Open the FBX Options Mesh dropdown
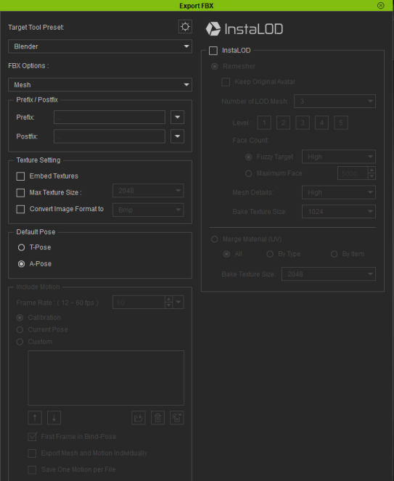Viewport: 394px width, 481px height. tap(100, 85)
